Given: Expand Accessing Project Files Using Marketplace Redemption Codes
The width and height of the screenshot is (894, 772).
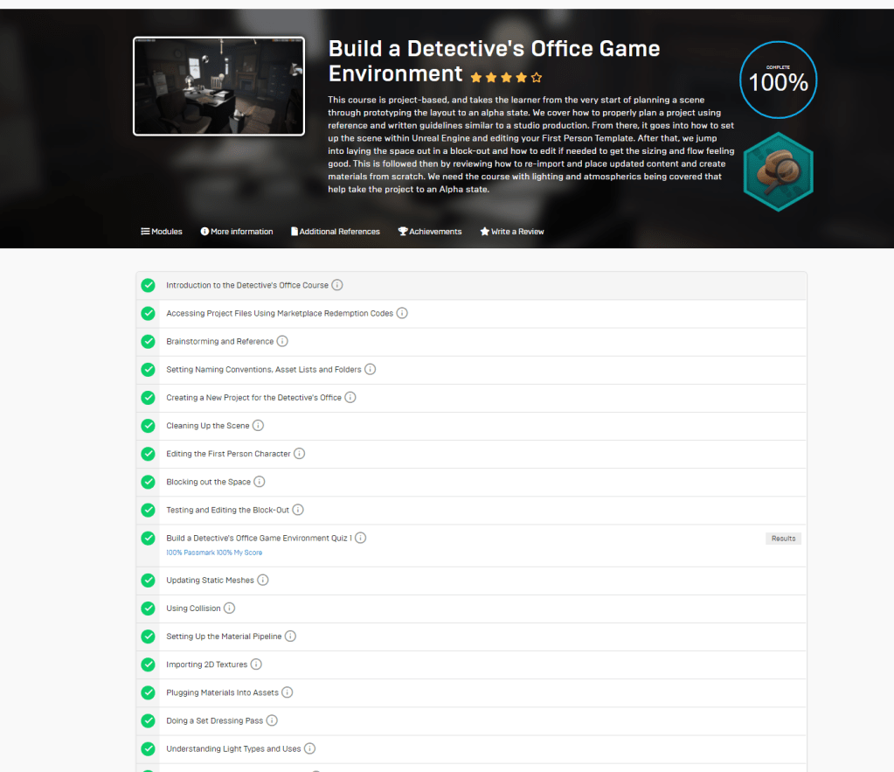Looking at the screenshot, I should [x=280, y=313].
